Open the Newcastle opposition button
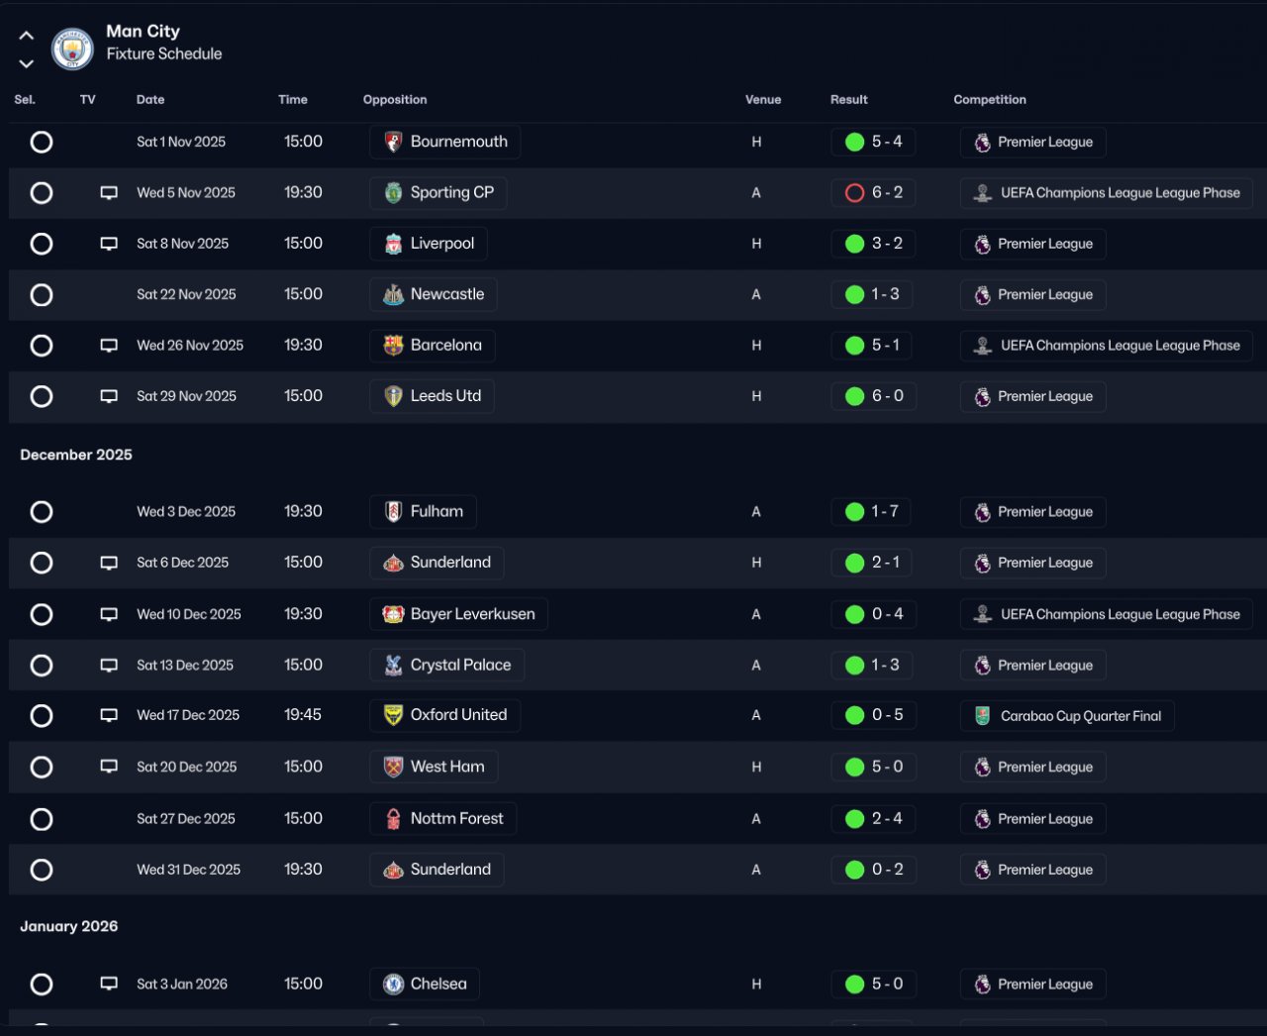 pyautogui.click(x=434, y=294)
